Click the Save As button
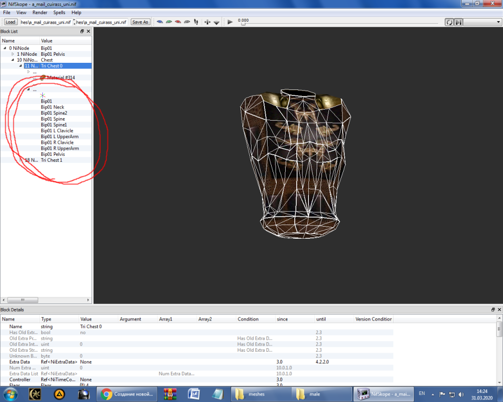Screen dimensions: 503x402 pos(140,22)
